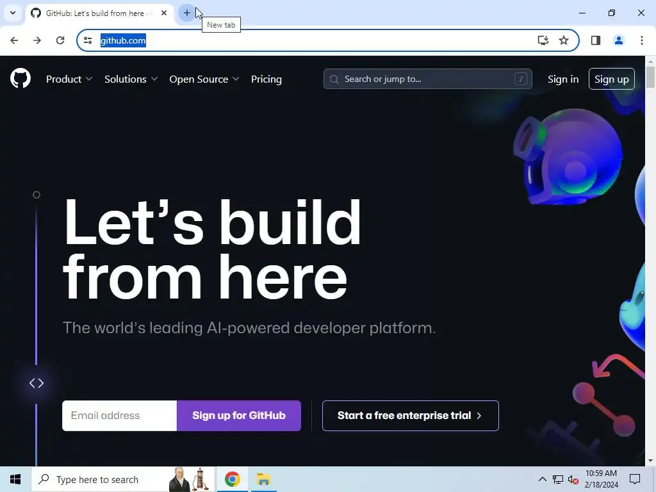This screenshot has height=492, width=656.
Task: Click the slash shortcut key hint
Action: click(x=521, y=79)
